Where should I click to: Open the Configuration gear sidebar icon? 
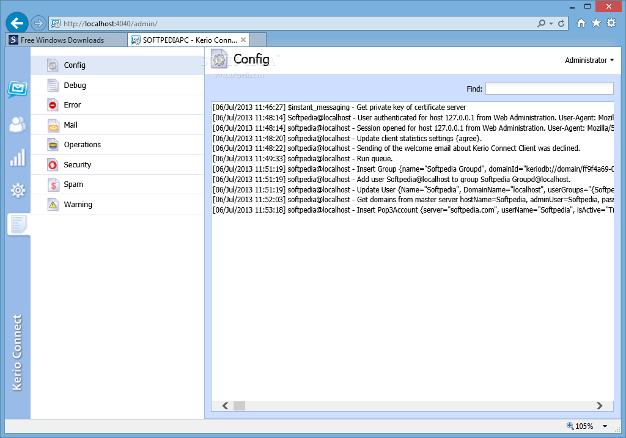[18, 190]
